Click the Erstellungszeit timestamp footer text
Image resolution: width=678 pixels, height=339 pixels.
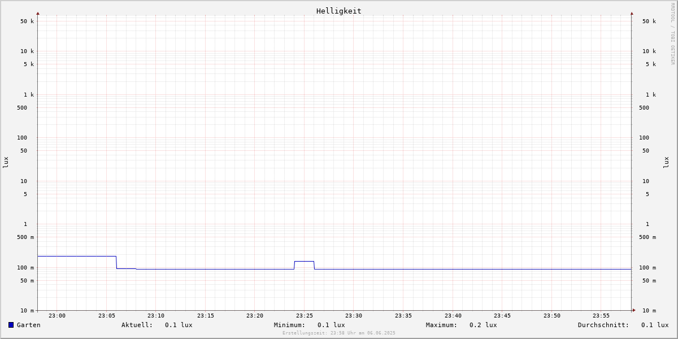(339, 333)
